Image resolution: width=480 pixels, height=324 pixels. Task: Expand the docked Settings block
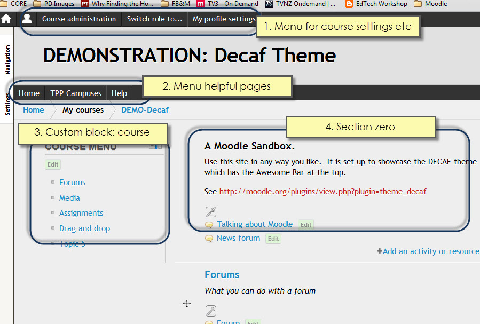[x=7, y=104]
